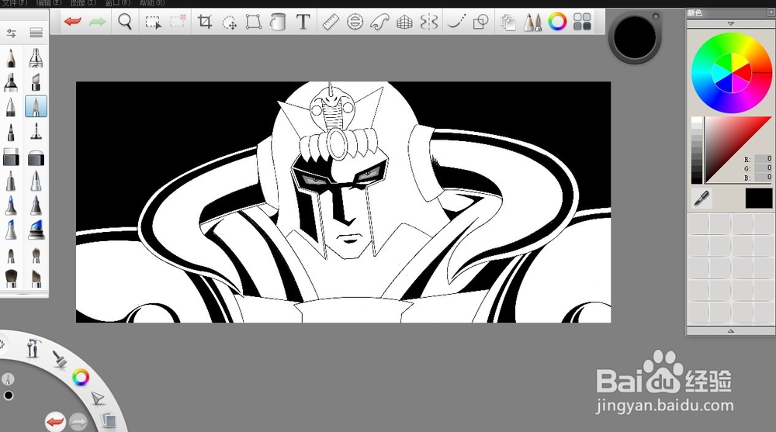The width and height of the screenshot is (776, 432).
Task: Select the Zoom magnifier tool
Action: tap(125, 22)
